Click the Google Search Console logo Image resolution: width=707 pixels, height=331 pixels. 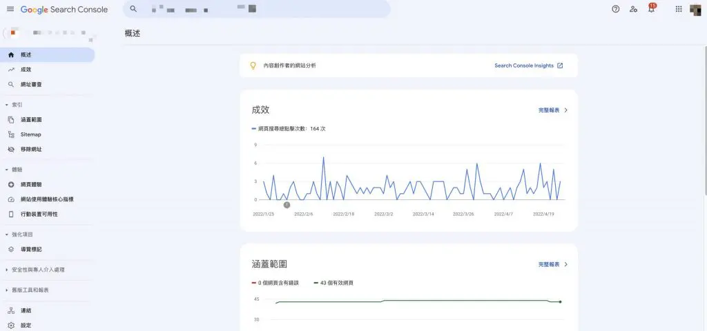pos(64,10)
